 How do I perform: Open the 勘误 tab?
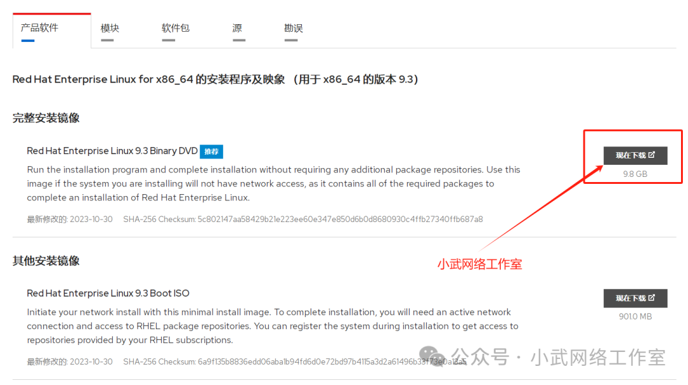pos(293,29)
